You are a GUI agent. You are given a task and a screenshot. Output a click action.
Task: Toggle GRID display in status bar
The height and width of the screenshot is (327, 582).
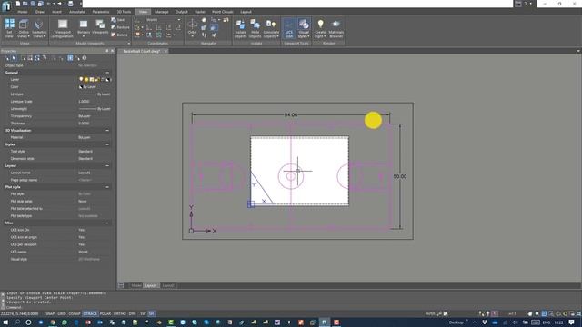[x=62, y=314]
